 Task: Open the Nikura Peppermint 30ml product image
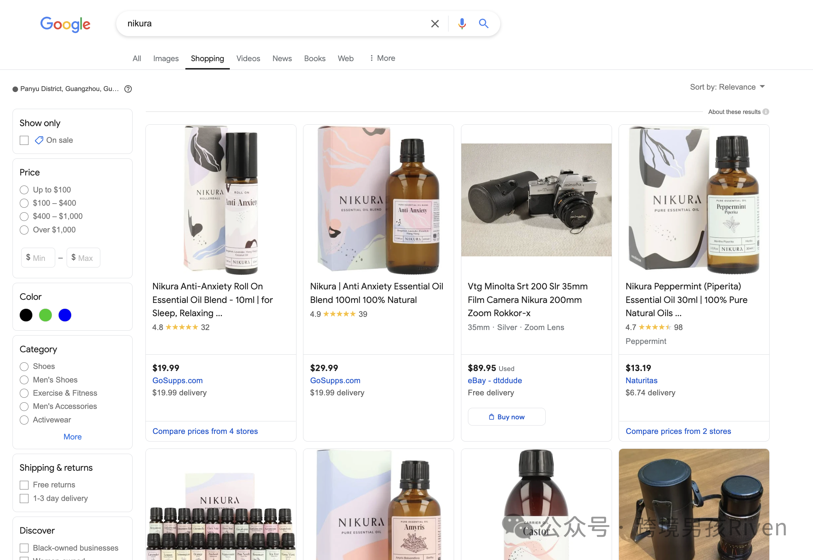tap(694, 200)
